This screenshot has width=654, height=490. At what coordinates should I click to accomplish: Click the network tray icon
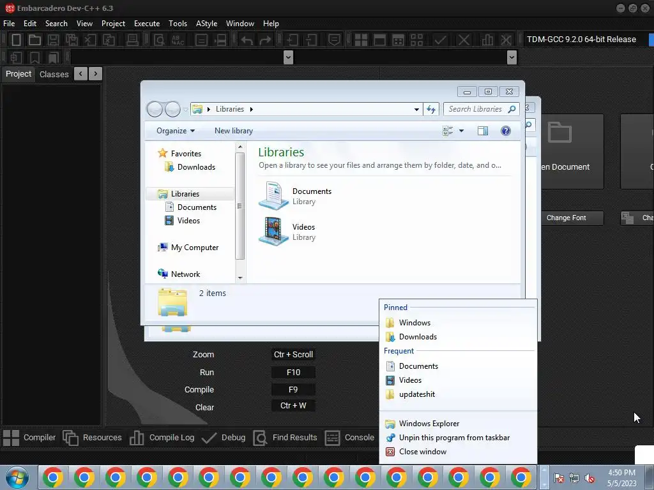click(x=574, y=479)
